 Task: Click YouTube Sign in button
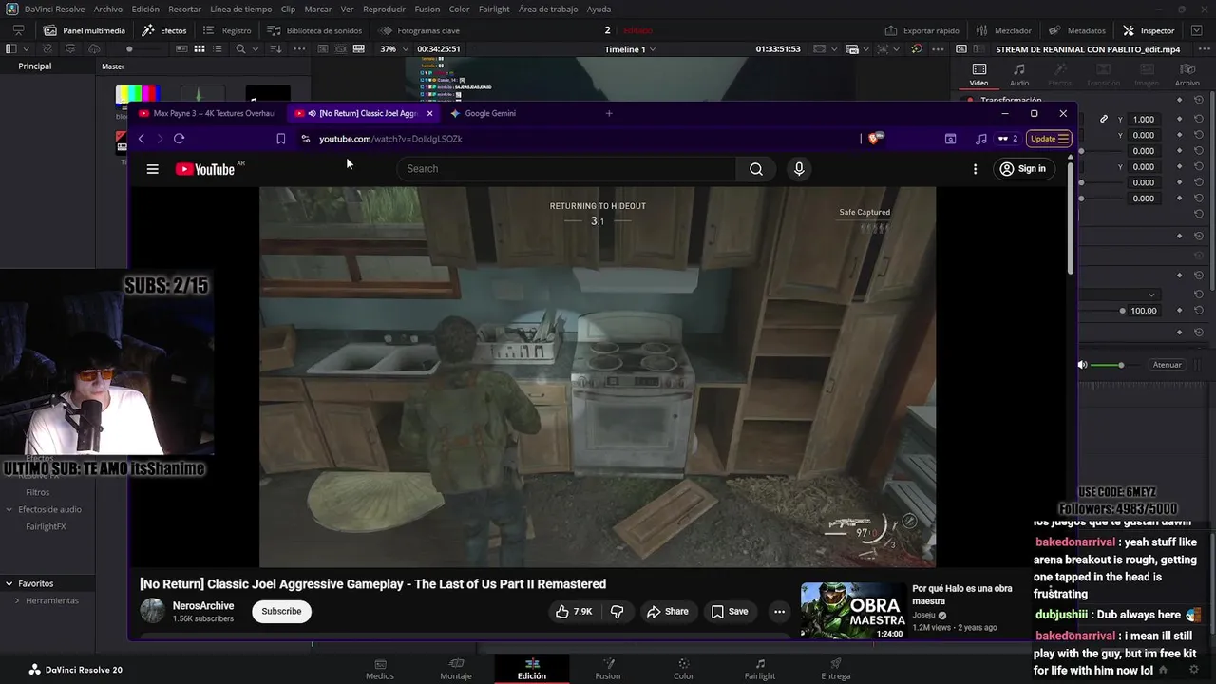tap(1022, 169)
